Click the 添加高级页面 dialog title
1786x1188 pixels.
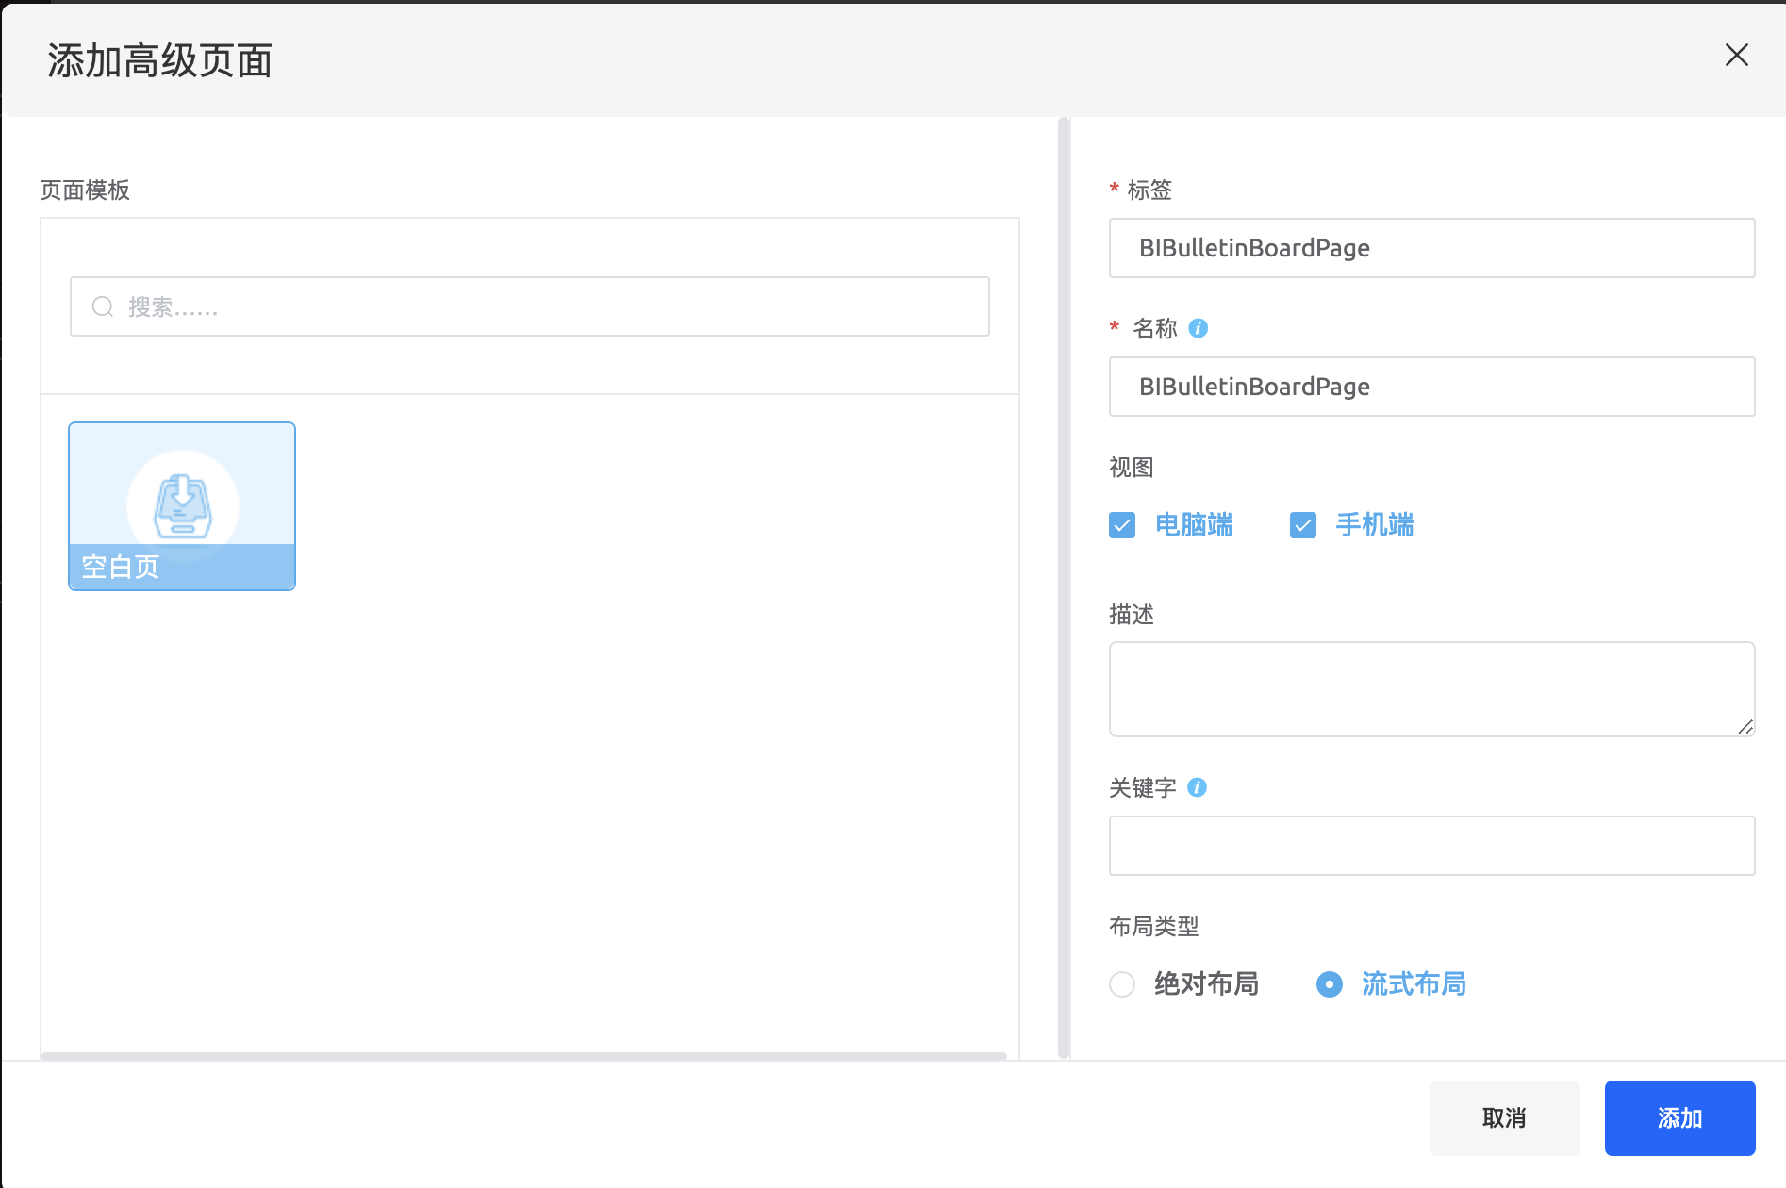pos(160,61)
